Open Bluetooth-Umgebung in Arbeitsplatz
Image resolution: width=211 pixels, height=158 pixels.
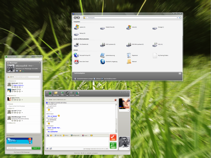click(103, 62)
